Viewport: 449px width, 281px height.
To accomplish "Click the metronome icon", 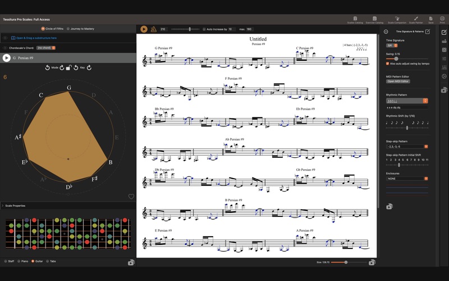I will tap(153, 29).
